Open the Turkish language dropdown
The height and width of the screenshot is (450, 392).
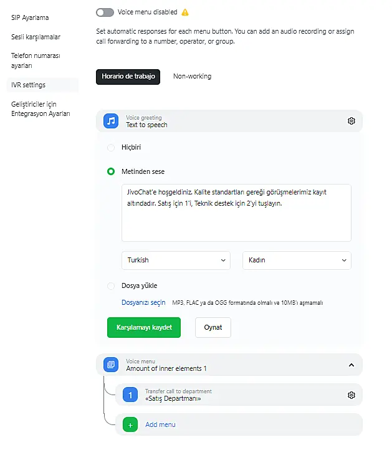176,260
